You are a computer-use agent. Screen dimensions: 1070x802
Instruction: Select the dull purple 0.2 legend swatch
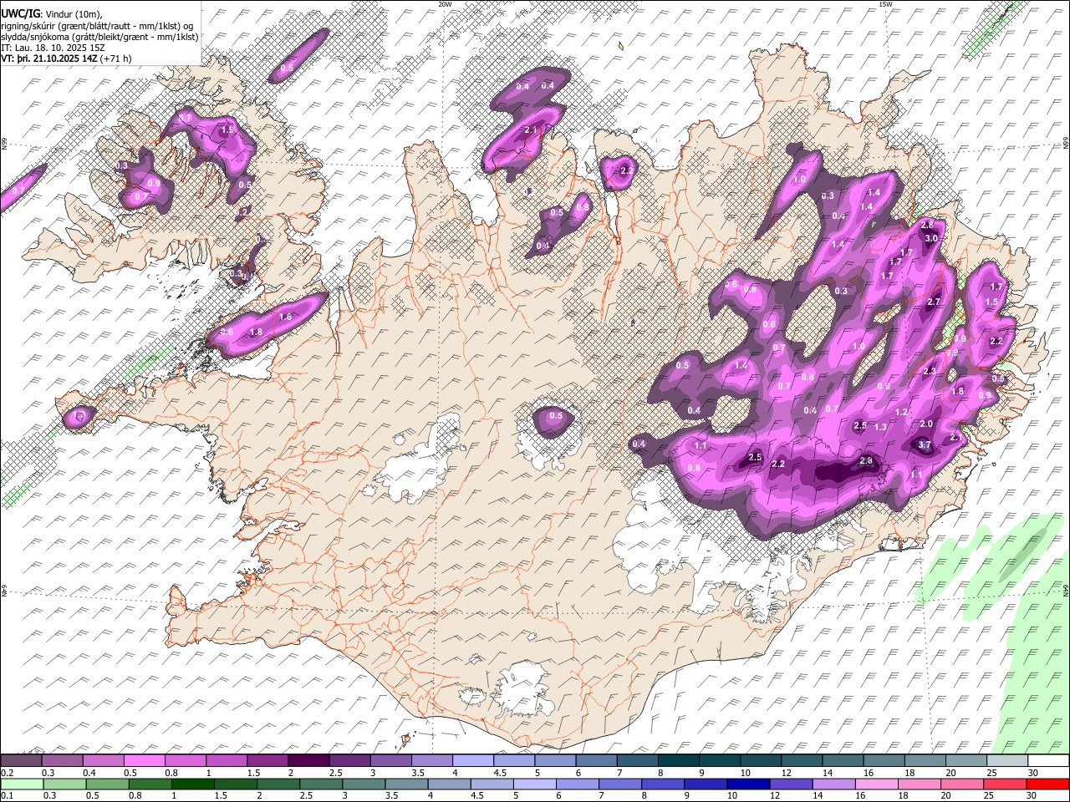21,760
